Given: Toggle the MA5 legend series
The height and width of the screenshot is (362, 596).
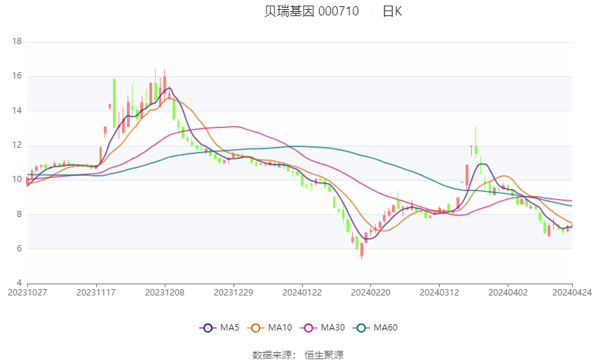Looking at the screenshot, I should tap(219, 328).
